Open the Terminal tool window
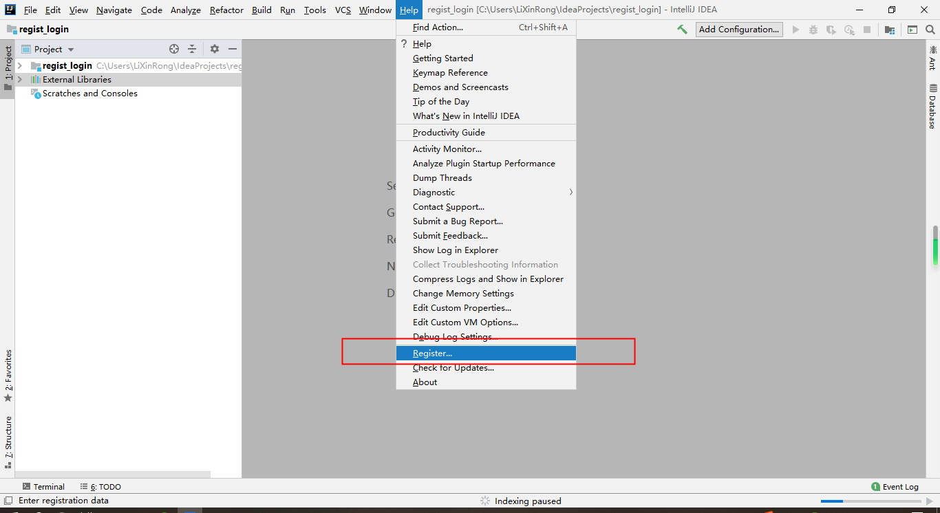 coord(44,486)
